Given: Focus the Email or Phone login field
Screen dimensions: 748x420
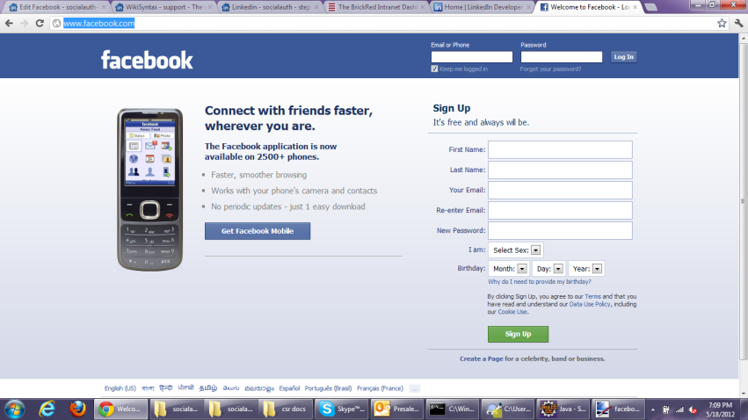Looking at the screenshot, I should [x=472, y=57].
